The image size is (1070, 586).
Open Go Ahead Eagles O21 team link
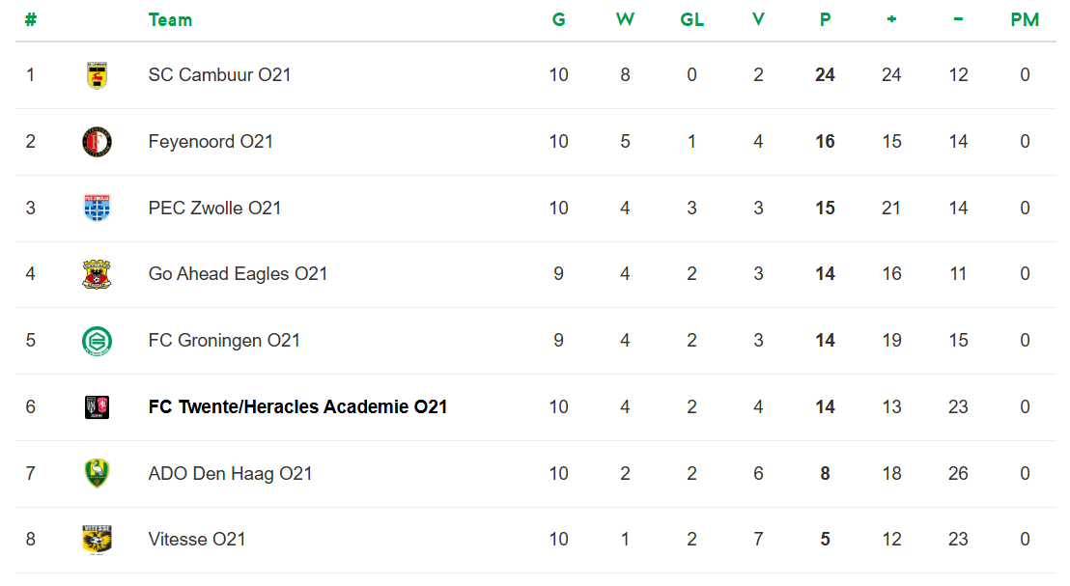(238, 274)
